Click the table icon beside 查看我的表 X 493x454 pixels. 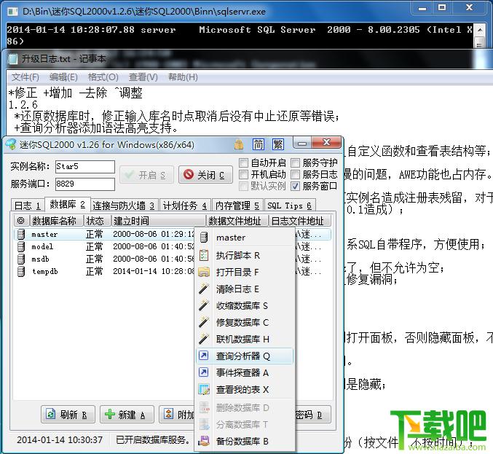click(204, 389)
